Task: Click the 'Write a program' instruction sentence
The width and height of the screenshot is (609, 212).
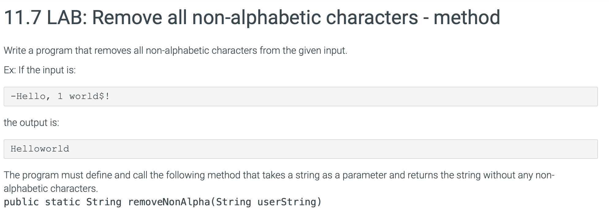Action: [175, 50]
